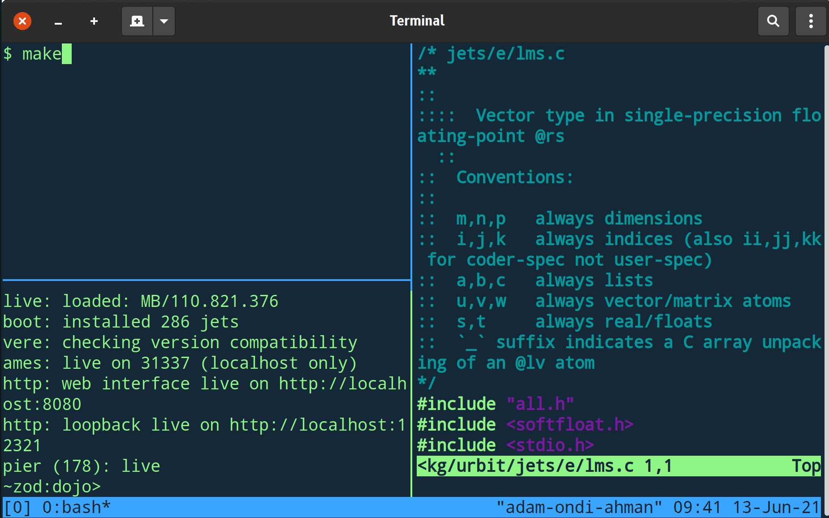Click the vim status line showing lms.c

click(618, 466)
